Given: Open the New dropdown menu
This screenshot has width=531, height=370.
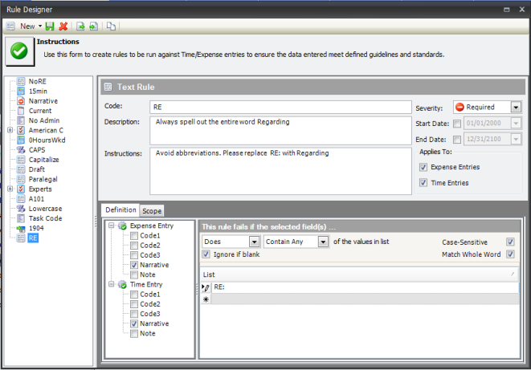Looking at the screenshot, I should (x=32, y=26).
